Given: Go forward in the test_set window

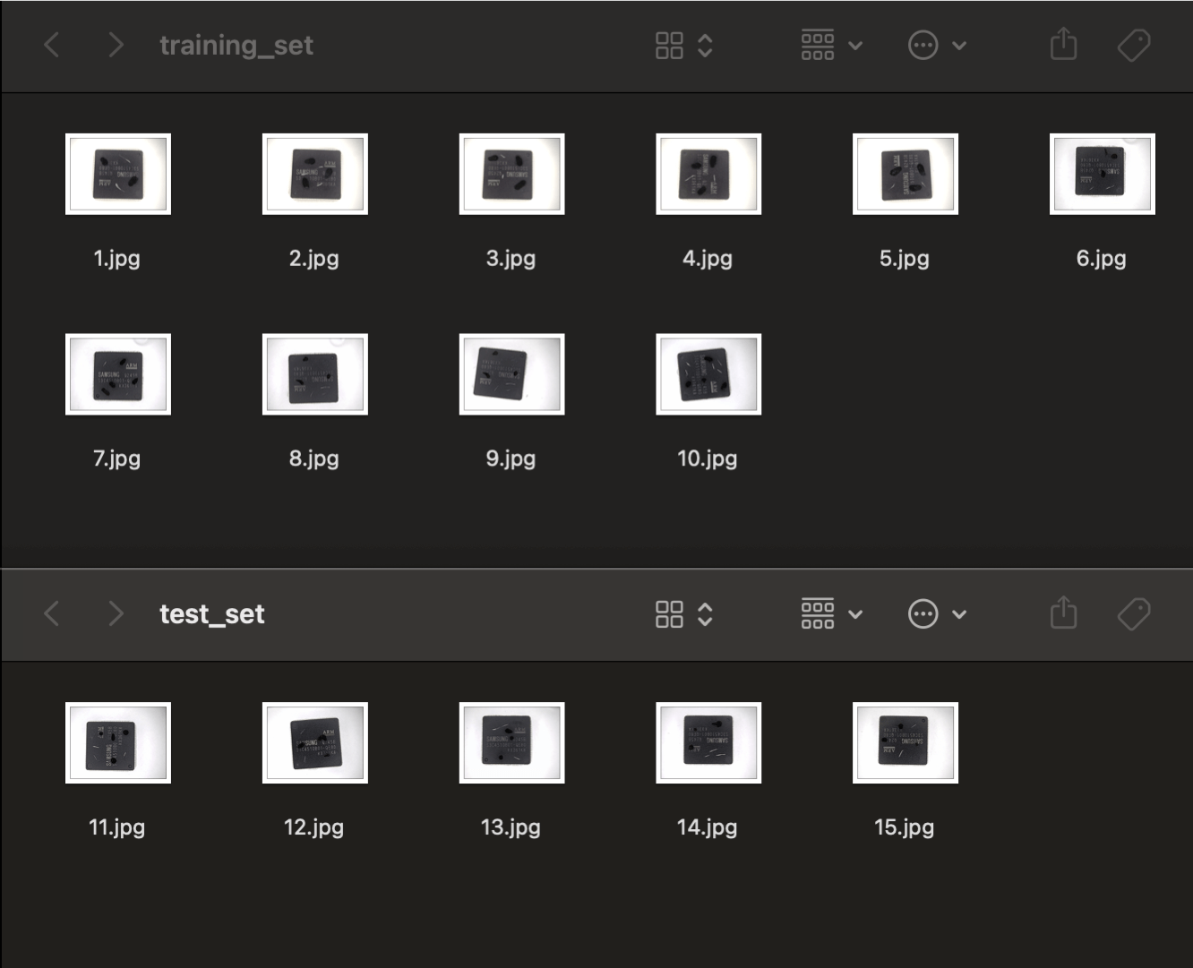Looking at the screenshot, I should pyautogui.click(x=116, y=614).
